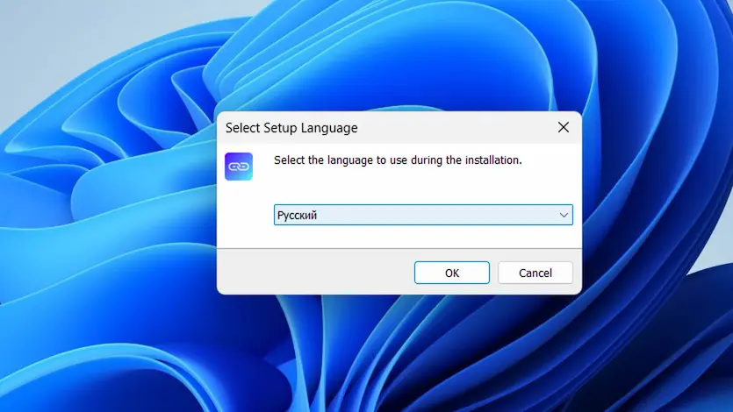
Task: Cancel the setup language selection
Action: pyautogui.click(x=535, y=273)
